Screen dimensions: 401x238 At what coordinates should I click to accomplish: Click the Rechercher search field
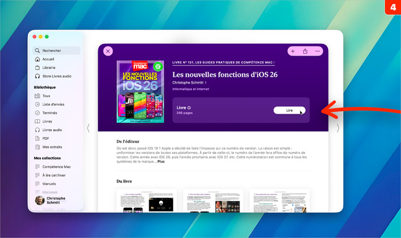coord(56,51)
